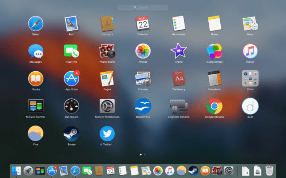This screenshot has height=178, width=286.
Task: Launch the Preview app
Action: pyautogui.click(x=143, y=79)
